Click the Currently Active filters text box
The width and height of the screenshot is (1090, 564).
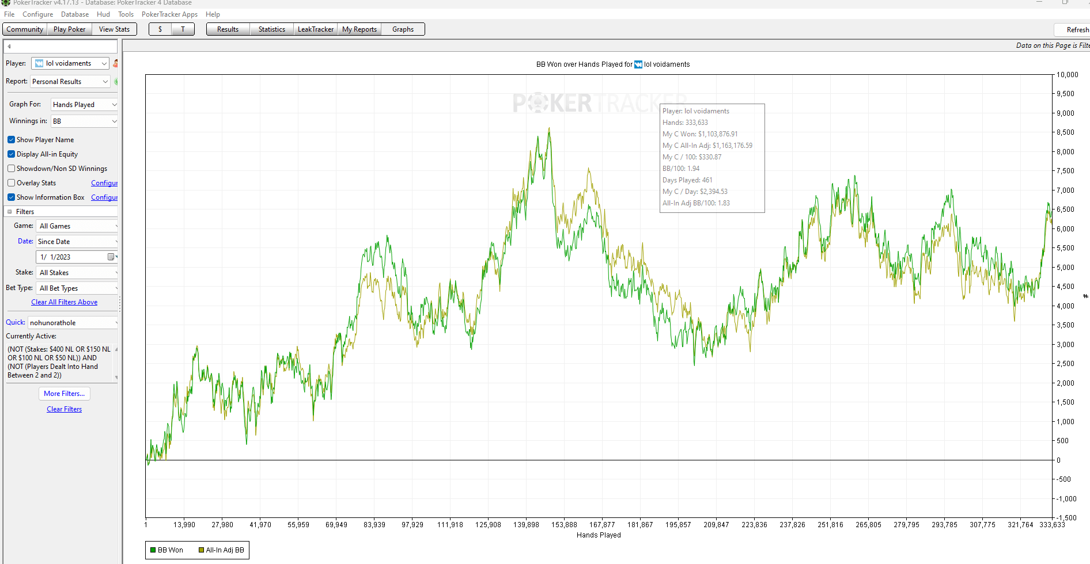pyautogui.click(x=60, y=362)
